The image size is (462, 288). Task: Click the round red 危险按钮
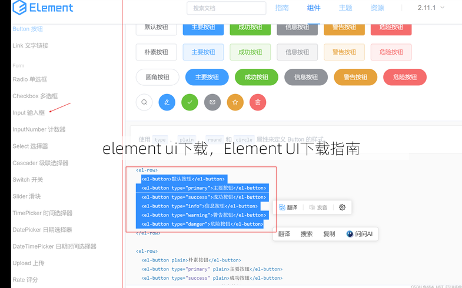[x=405, y=77]
